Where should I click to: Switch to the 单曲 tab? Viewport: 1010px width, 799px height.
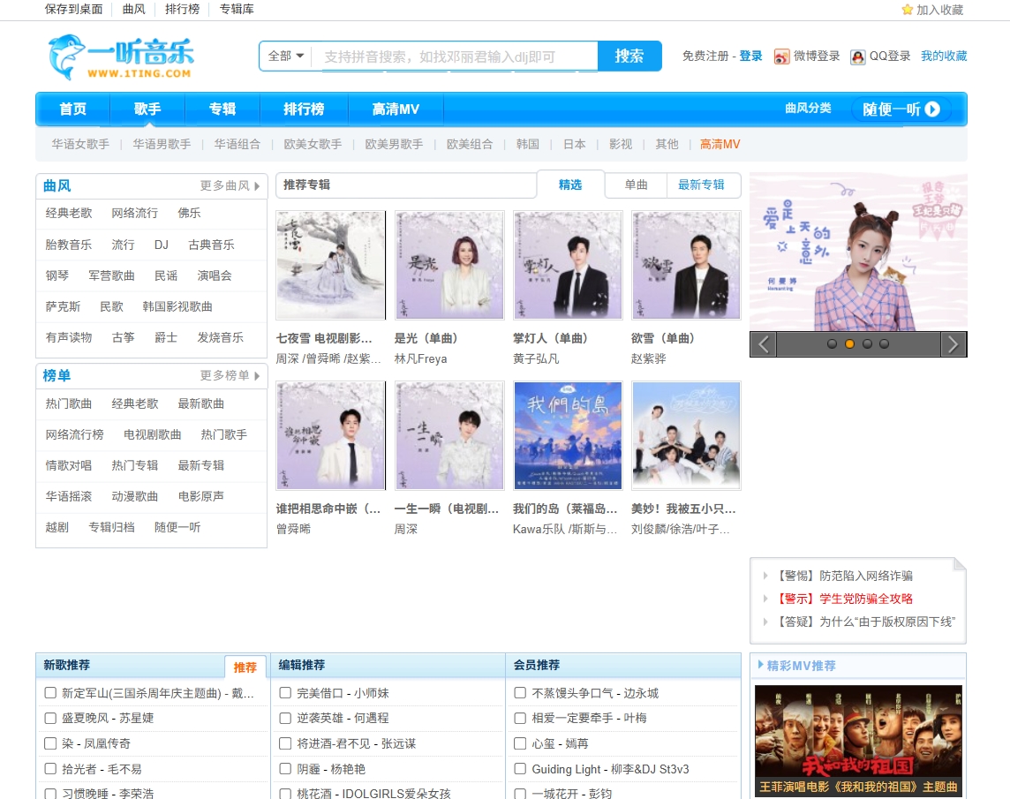[637, 185]
